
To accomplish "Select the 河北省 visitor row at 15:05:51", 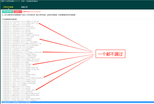I will [19, 56].
